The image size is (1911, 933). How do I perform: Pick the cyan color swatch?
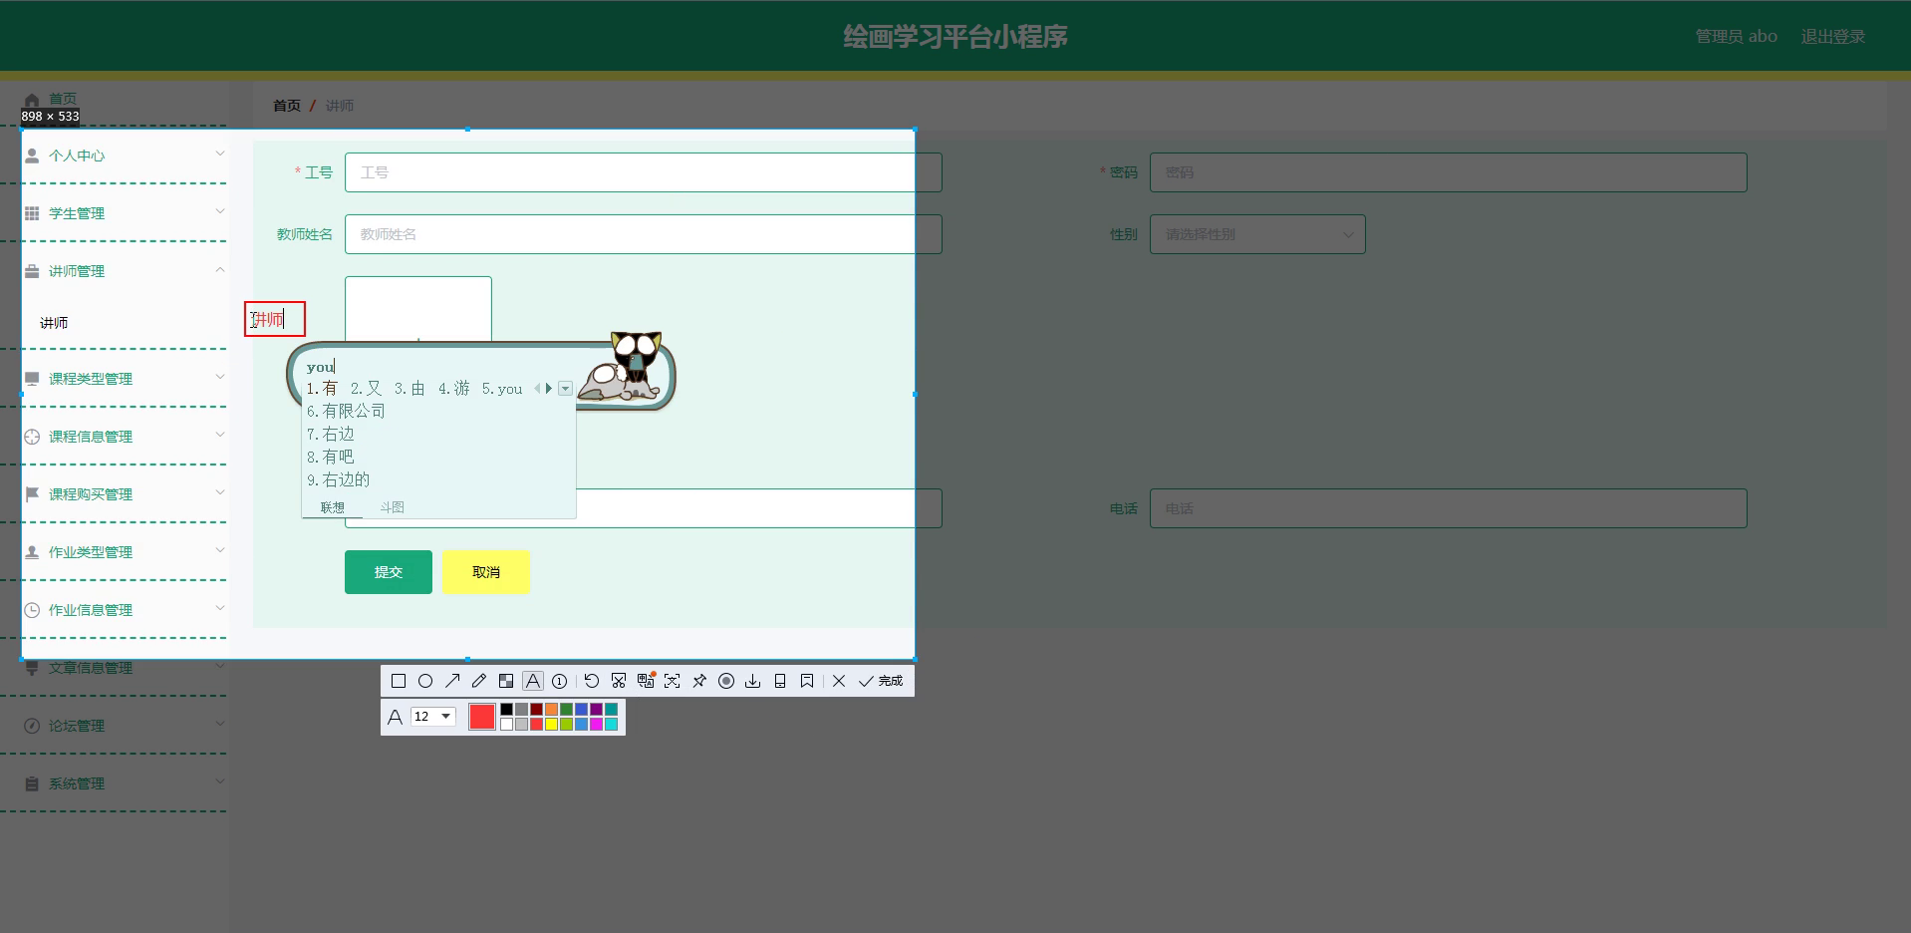pyautogui.click(x=611, y=725)
